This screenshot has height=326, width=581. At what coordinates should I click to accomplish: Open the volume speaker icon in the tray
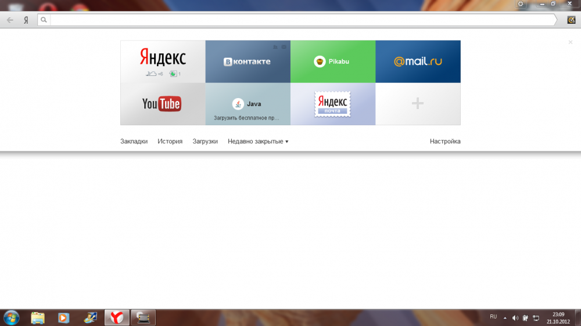click(515, 318)
